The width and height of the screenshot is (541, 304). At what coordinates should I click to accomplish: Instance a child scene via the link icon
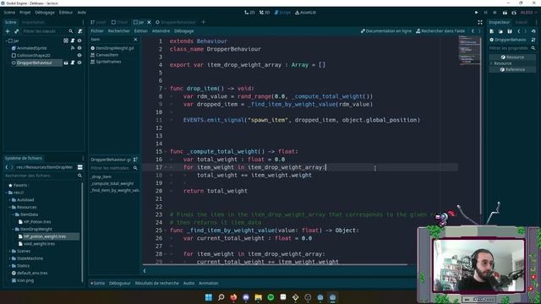[x=17, y=31]
